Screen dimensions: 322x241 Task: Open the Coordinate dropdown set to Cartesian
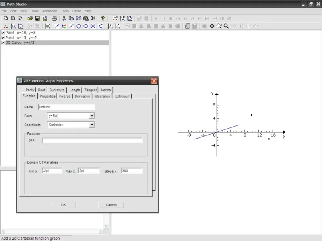[x=92, y=125]
